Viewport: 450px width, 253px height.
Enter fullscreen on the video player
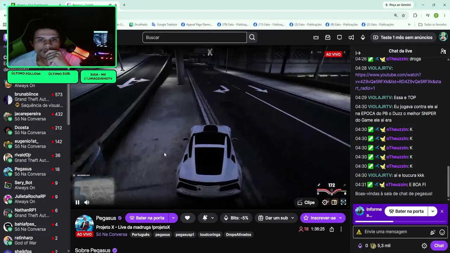(x=343, y=202)
